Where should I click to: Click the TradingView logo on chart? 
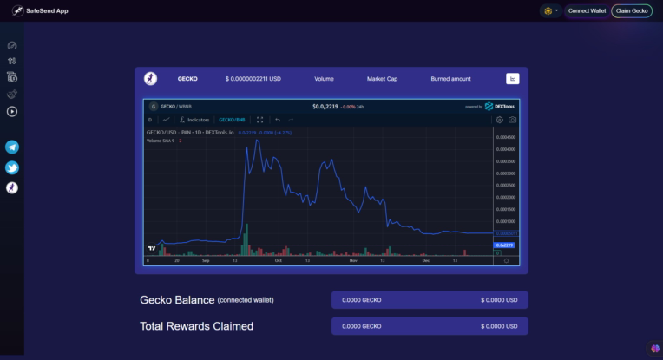pos(152,248)
